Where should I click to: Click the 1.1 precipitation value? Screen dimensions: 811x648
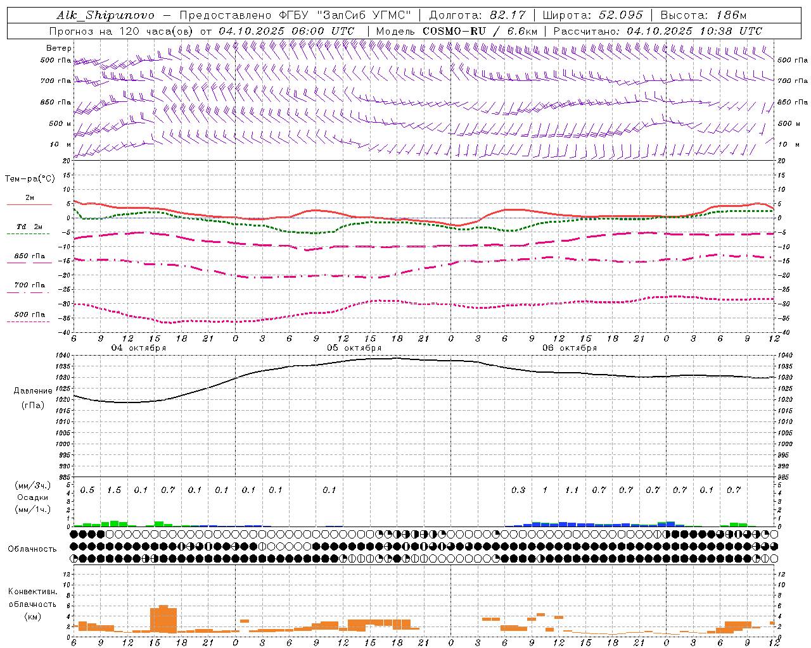[572, 490]
